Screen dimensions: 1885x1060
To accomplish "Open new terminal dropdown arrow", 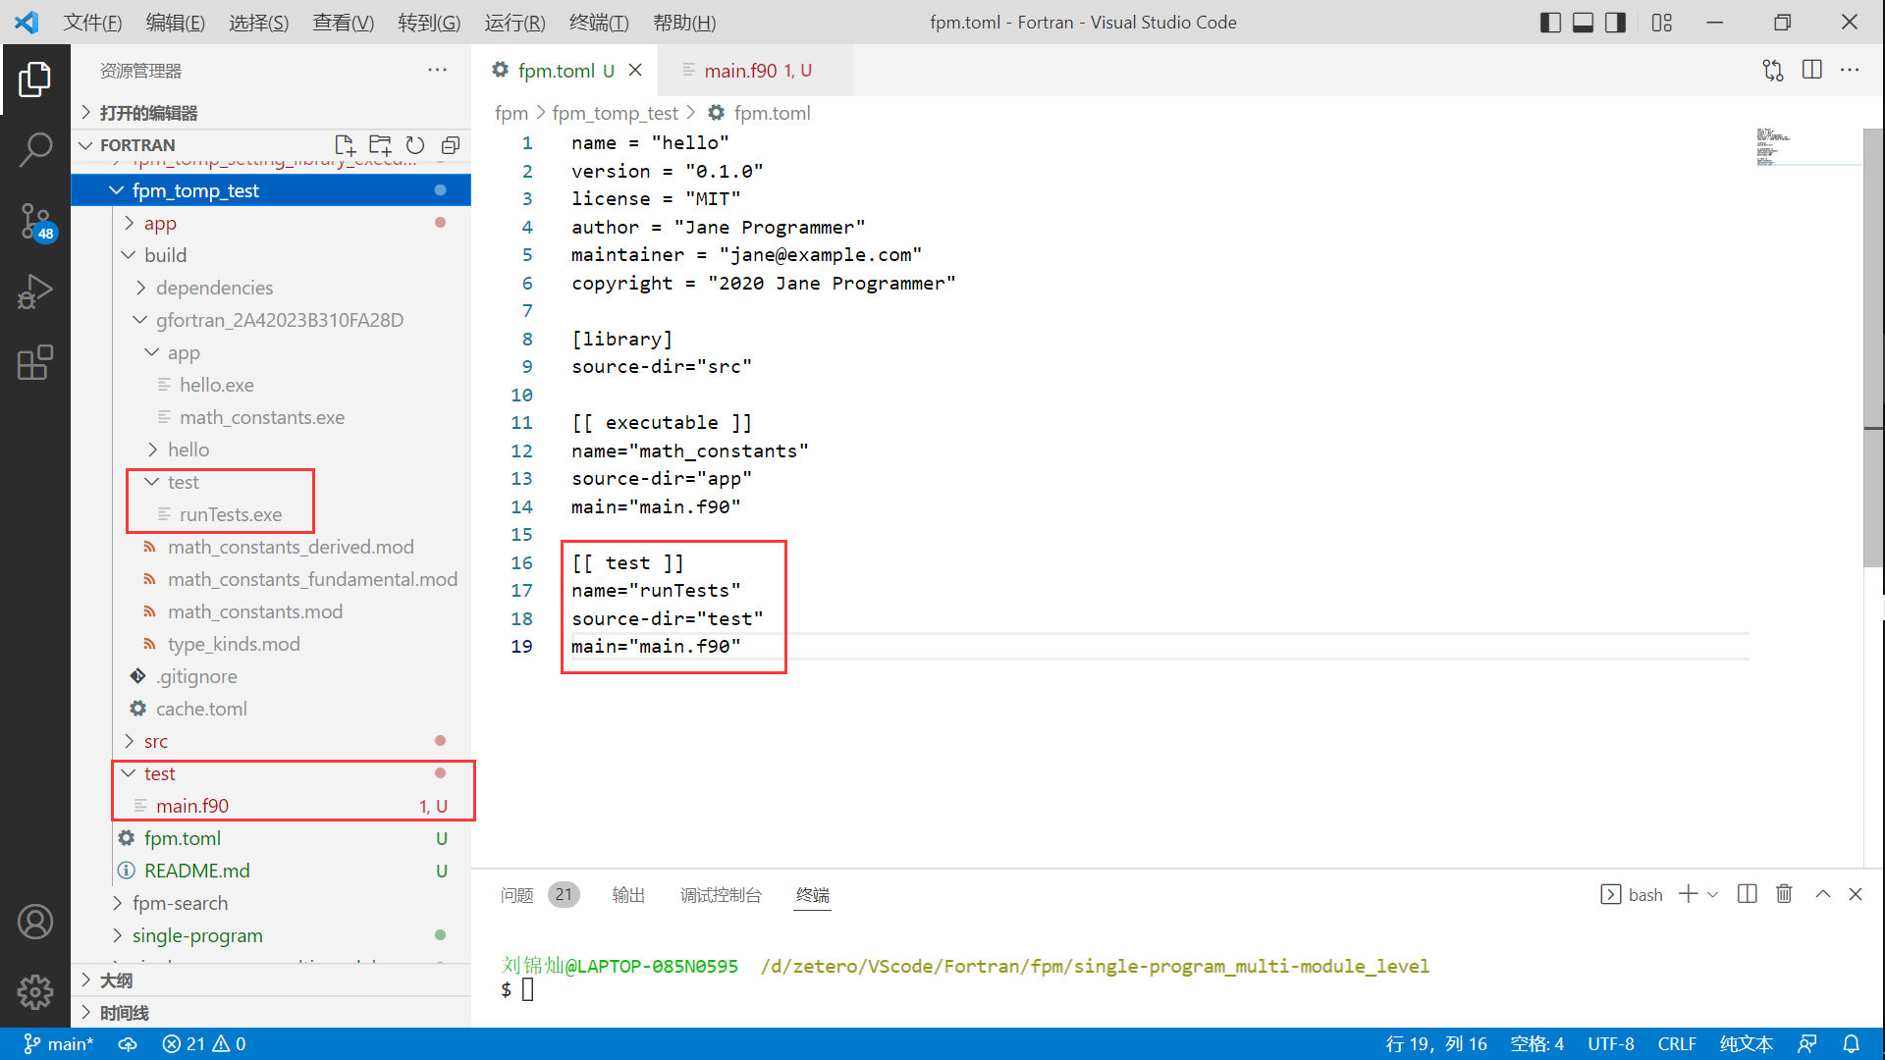I will pos(1713,894).
